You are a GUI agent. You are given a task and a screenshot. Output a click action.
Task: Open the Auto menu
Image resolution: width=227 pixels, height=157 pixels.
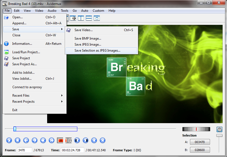pos(84,11)
